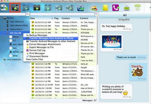Screen dimensions: 151x104
Task: Click the seventh toolbar icon, database and phone
Action: click(x=70, y=8)
